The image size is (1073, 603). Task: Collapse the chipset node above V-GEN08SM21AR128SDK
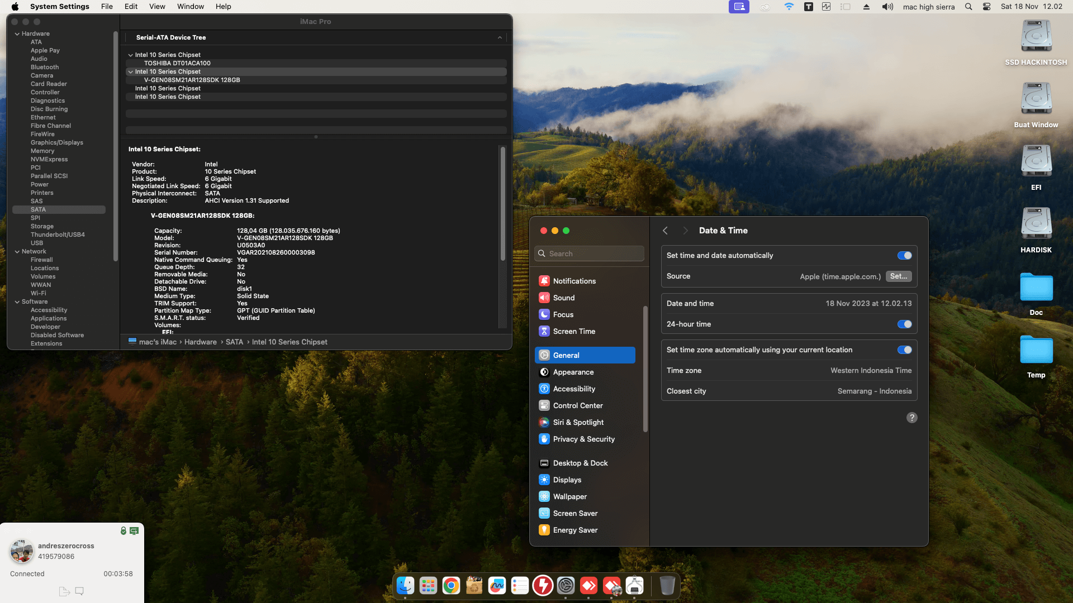pyautogui.click(x=131, y=72)
